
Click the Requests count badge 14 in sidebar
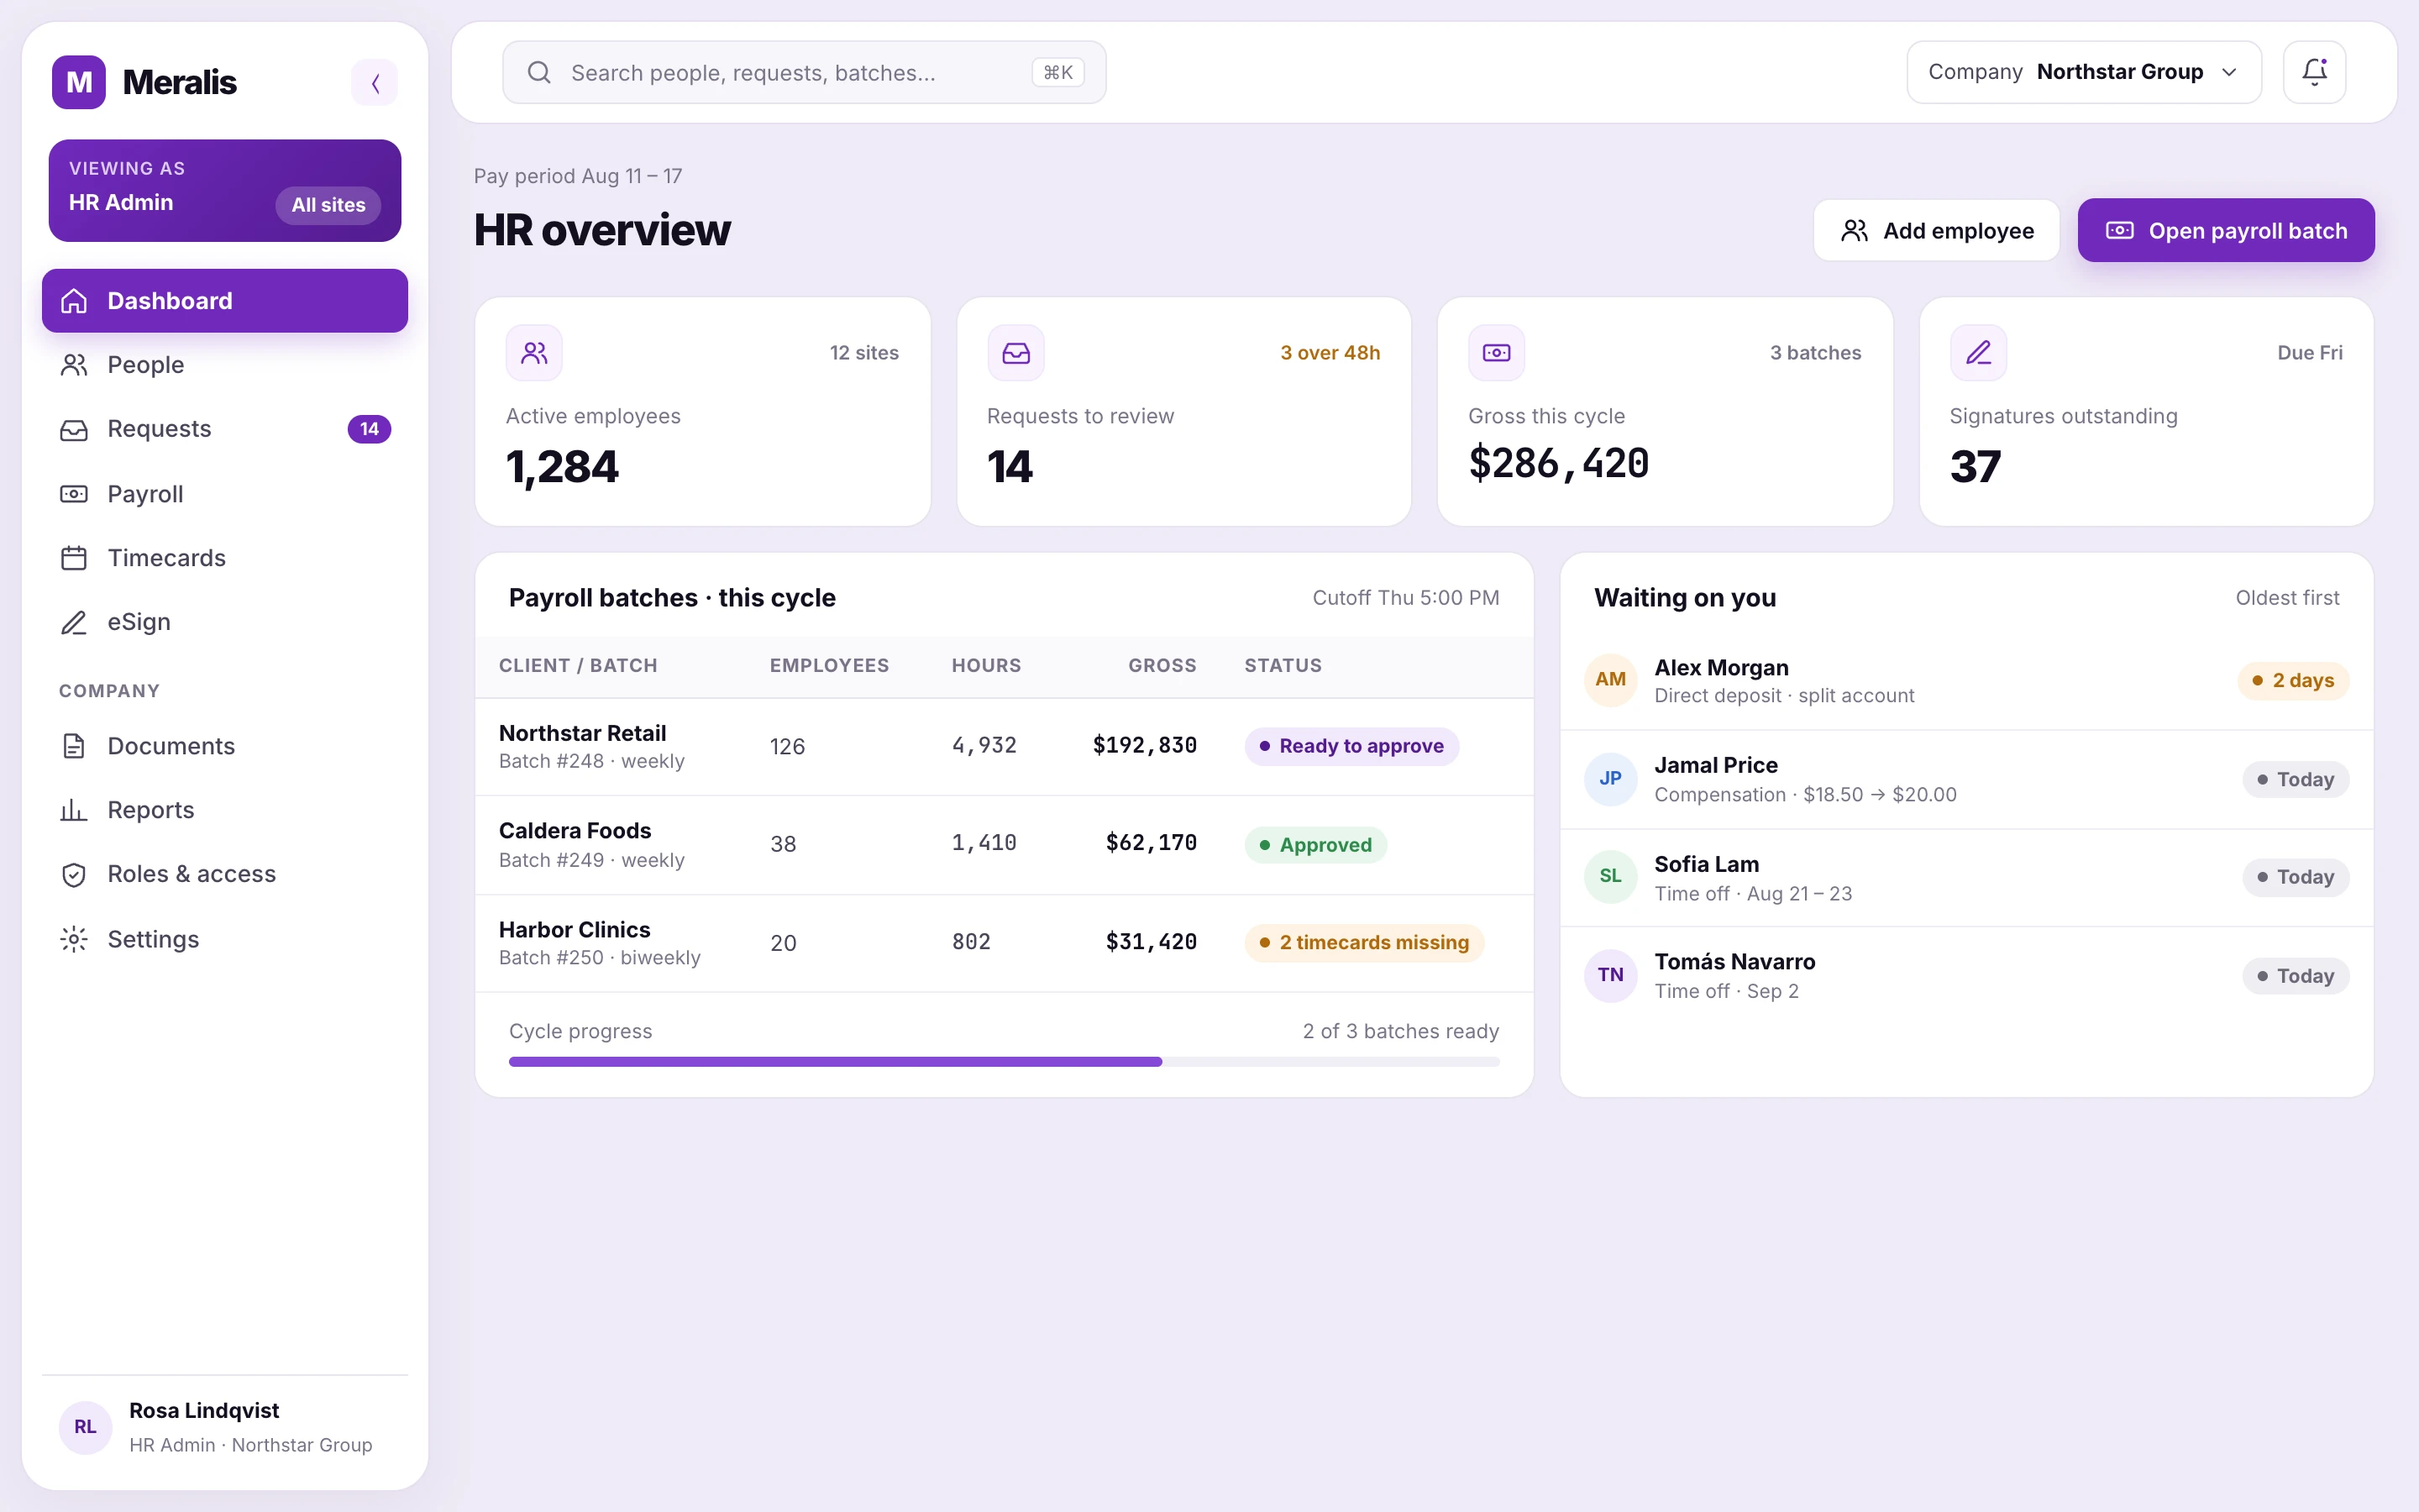click(369, 429)
